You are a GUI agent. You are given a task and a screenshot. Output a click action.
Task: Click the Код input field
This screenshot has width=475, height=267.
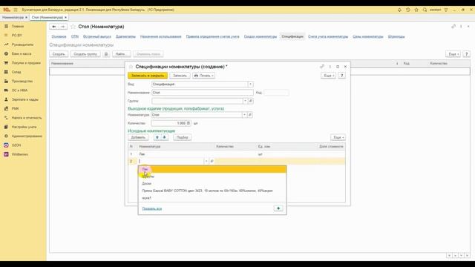276,93
